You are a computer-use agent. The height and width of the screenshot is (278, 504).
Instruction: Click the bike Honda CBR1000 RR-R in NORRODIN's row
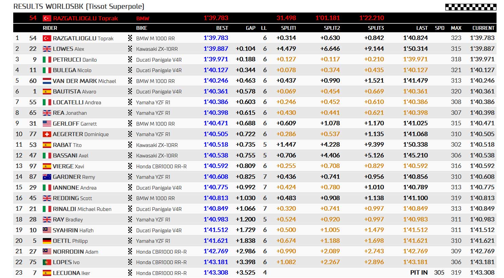coord(161,252)
